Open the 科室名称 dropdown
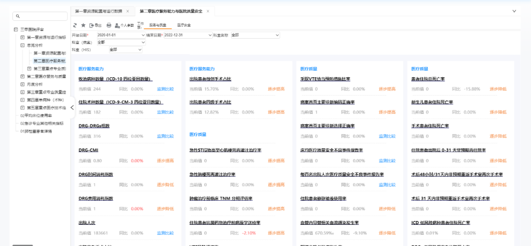The height and width of the screenshot is (246, 531). (277, 35)
